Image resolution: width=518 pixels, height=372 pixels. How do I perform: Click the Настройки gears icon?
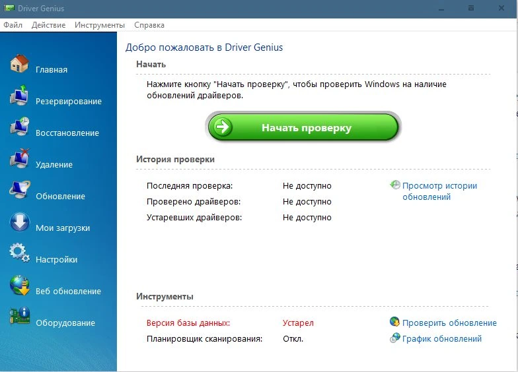pyautogui.click(x=20, y=253)
